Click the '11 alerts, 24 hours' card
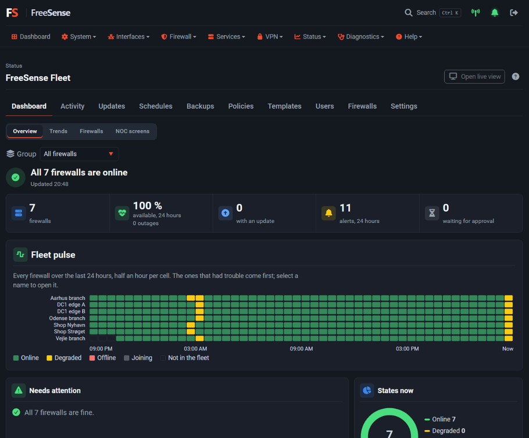The width and height of the screenshot is (529, 438). pyautogui.click(x=367, y=213)
